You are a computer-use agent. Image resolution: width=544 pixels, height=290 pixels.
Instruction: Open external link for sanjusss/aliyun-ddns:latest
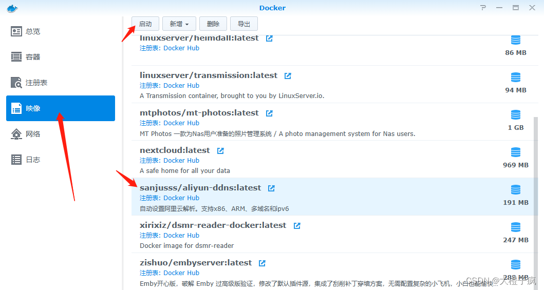click(x=271, y=188)
